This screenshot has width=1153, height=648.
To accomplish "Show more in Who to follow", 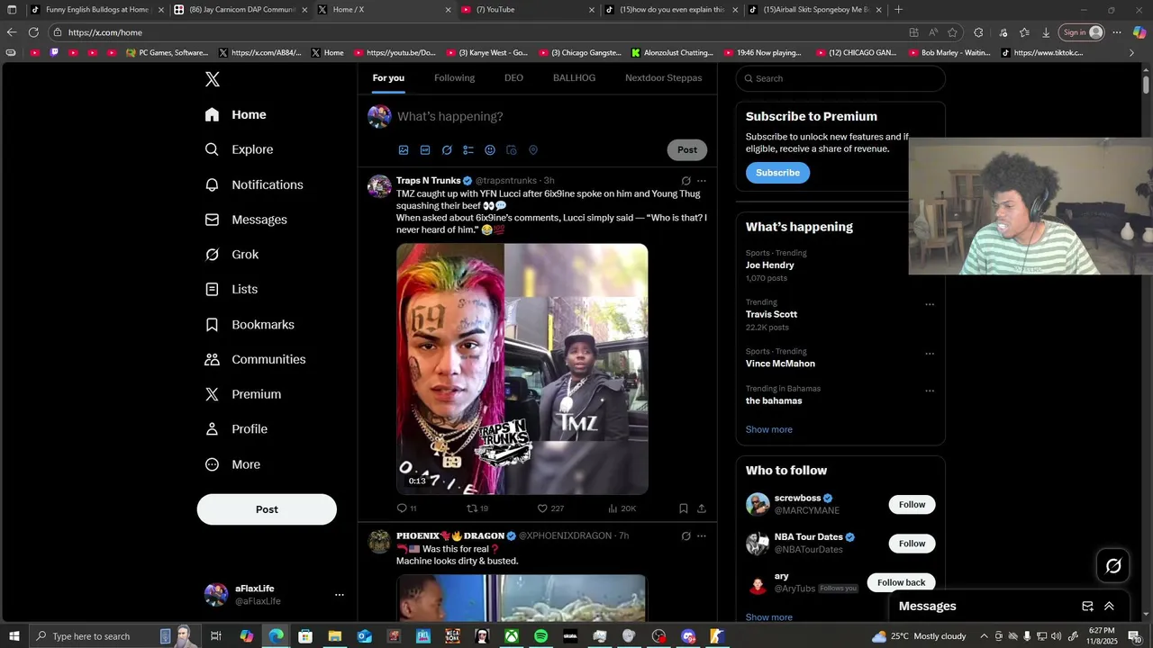I will tap(769, 617).
